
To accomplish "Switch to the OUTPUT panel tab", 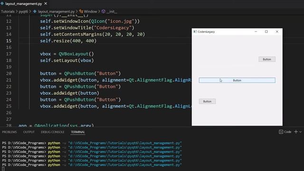I will (28, 132).
